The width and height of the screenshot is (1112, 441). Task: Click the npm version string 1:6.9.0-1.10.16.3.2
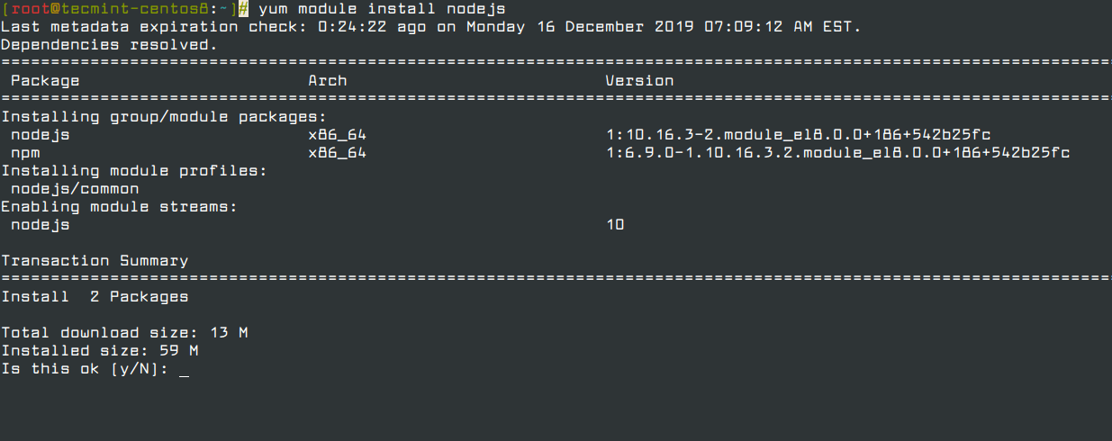point(837,153)
